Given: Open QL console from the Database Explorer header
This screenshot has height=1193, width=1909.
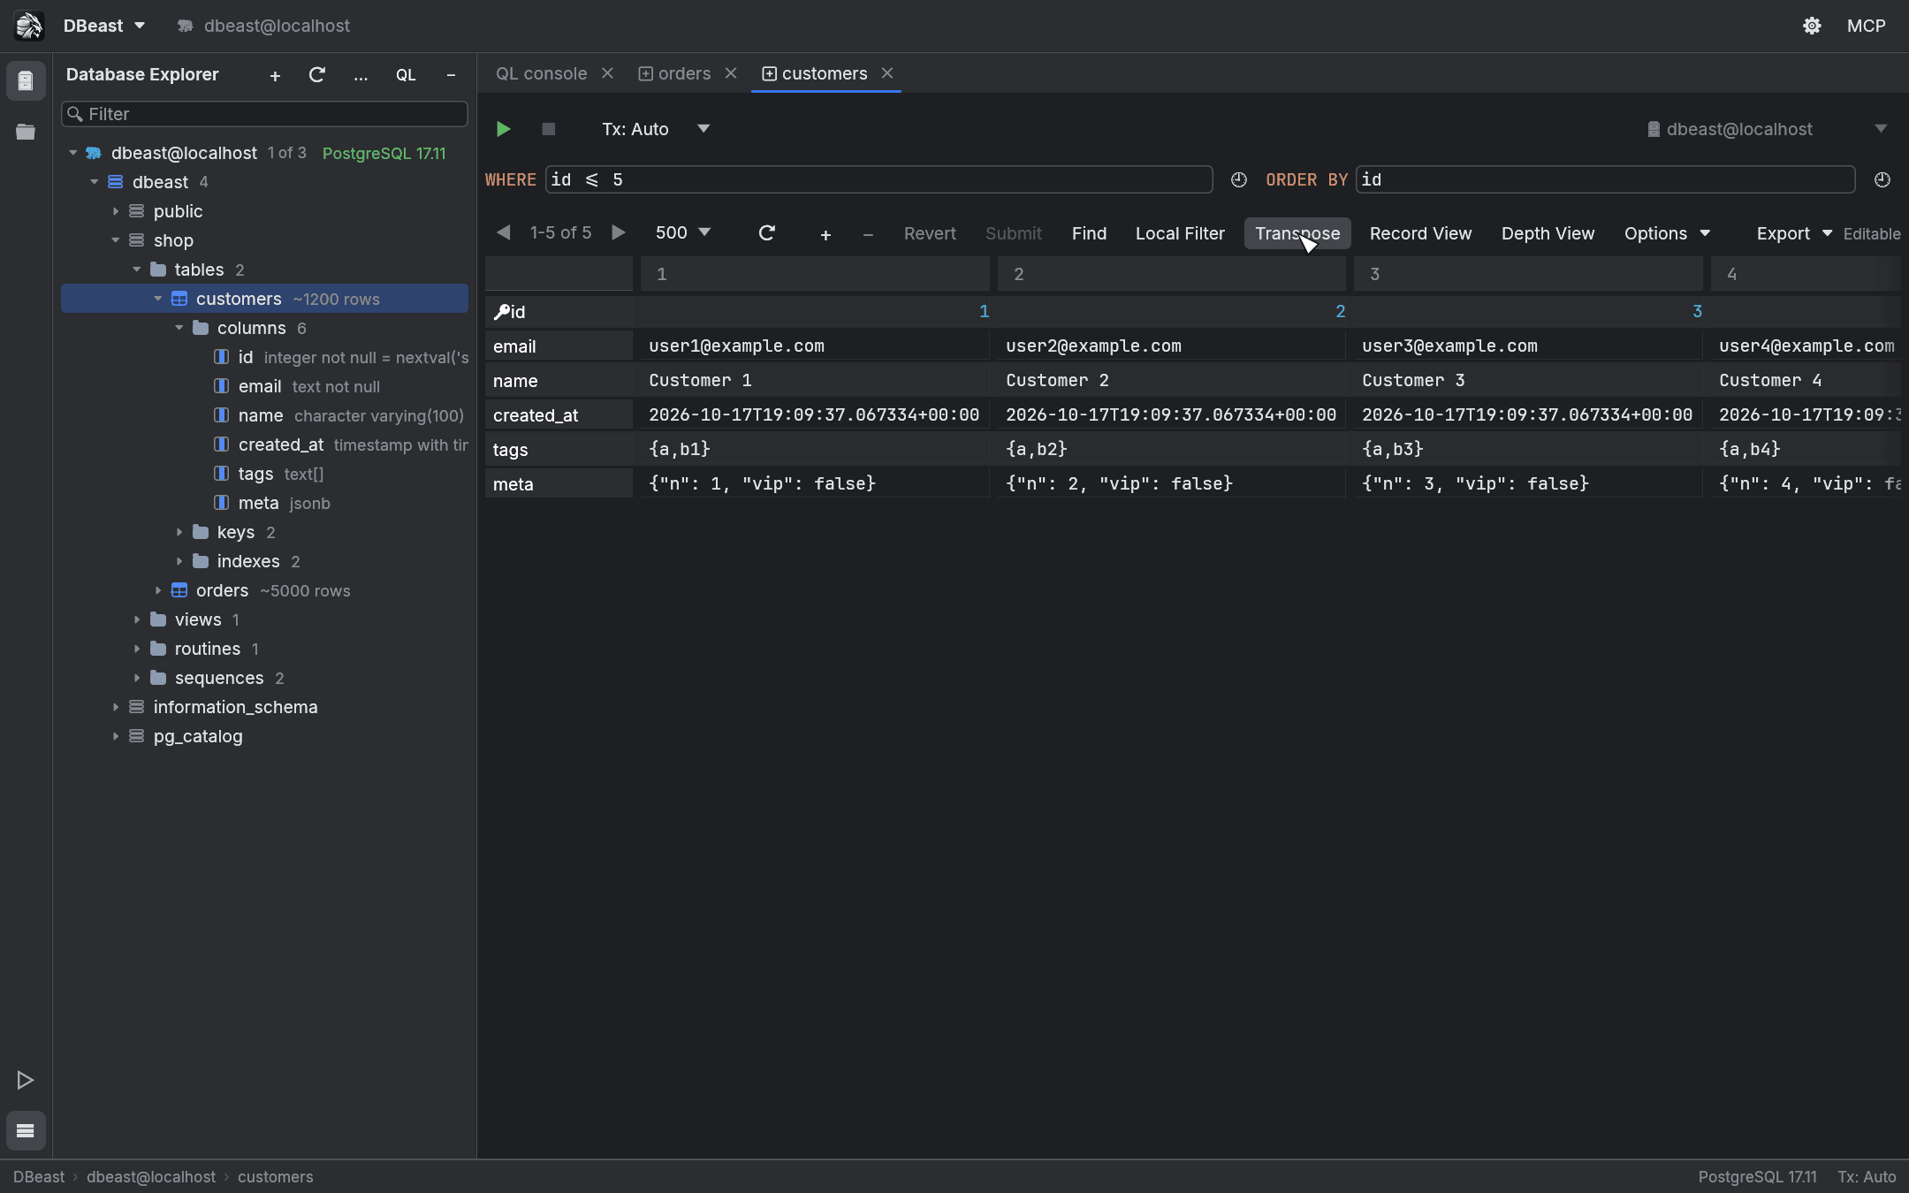Looking at the screenshot, I should [406, 75].
